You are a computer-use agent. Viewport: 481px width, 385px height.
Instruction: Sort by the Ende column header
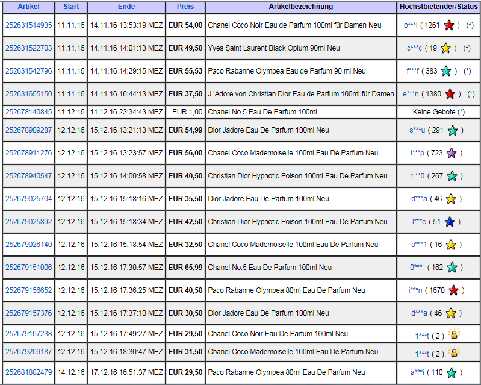[126, 7]
